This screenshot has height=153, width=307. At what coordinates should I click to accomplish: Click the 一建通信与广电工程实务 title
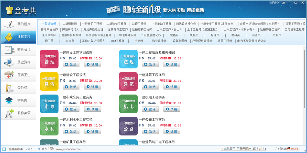[x=157, y=142]
